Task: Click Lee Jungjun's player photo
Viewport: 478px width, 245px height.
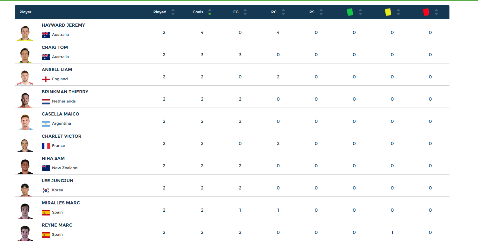Action: click(25, 189)
